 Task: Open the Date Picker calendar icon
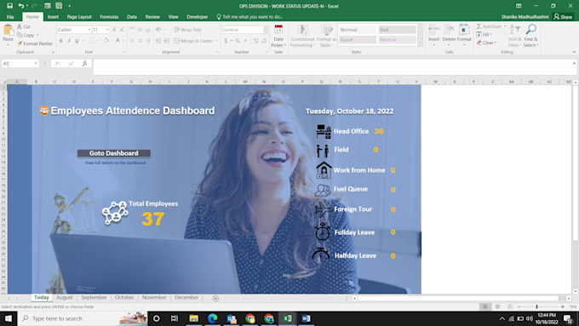278,29
